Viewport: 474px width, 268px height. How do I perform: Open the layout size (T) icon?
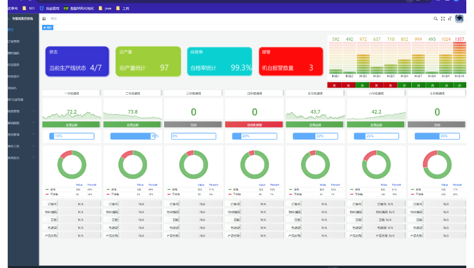(450, 18)
